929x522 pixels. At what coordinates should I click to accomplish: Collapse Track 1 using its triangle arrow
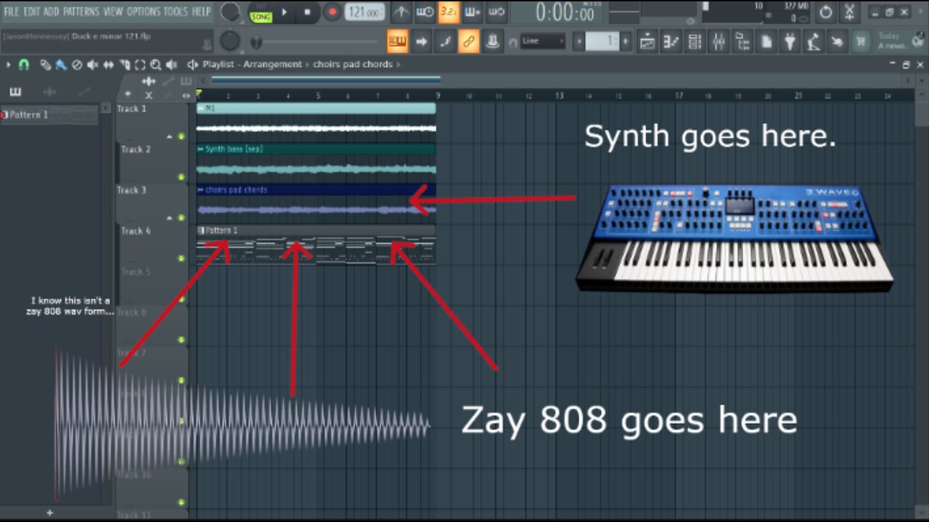click(x=170, y=136)
